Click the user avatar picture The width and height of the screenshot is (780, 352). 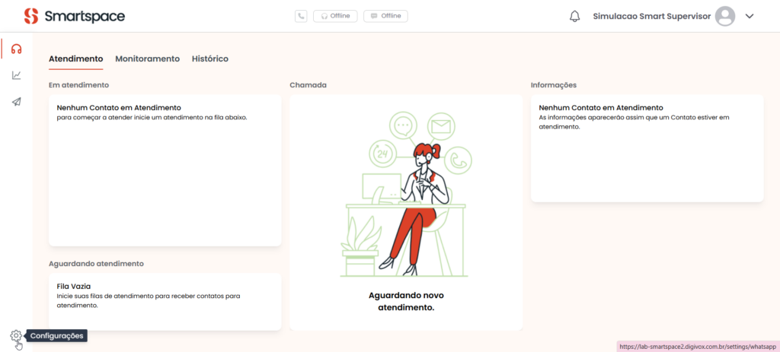point(725,16)
